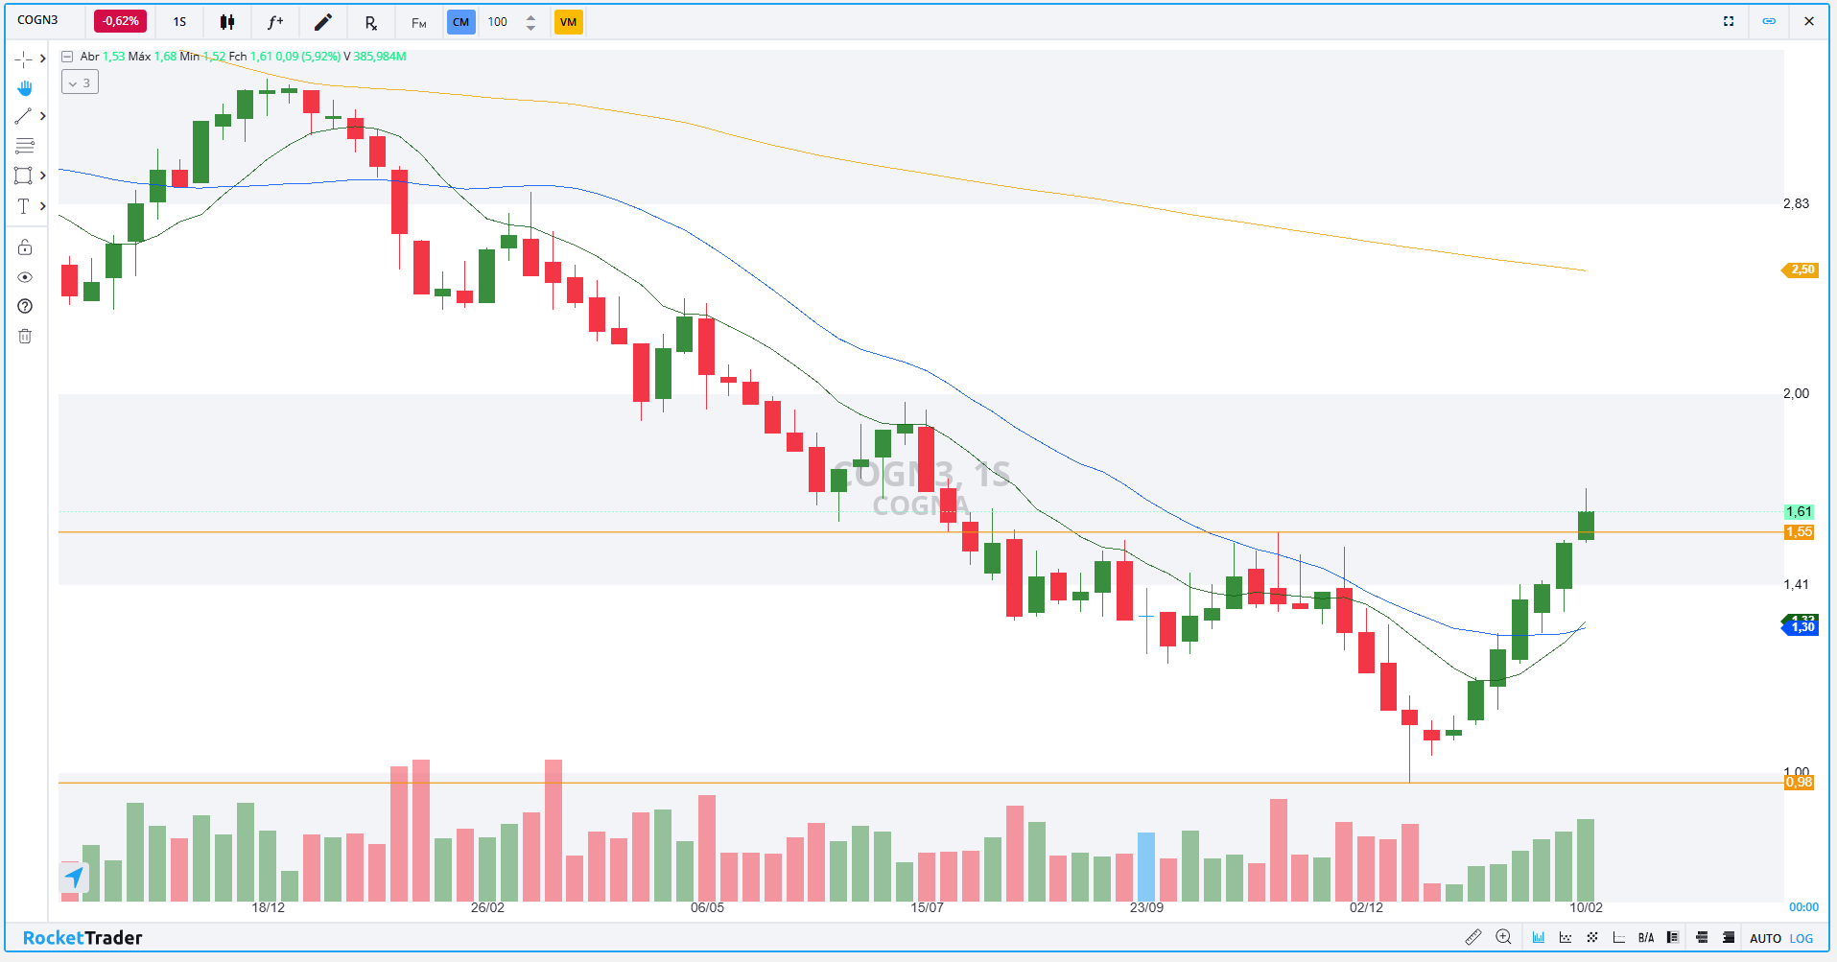Viewport: 1837px width, 962px height.
Task: Select the trend line drawing tool
Action: coord(24,117)
